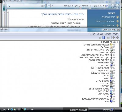Select the מחשב tree item label
Viewport: 122px width, 112px height.
106,78
